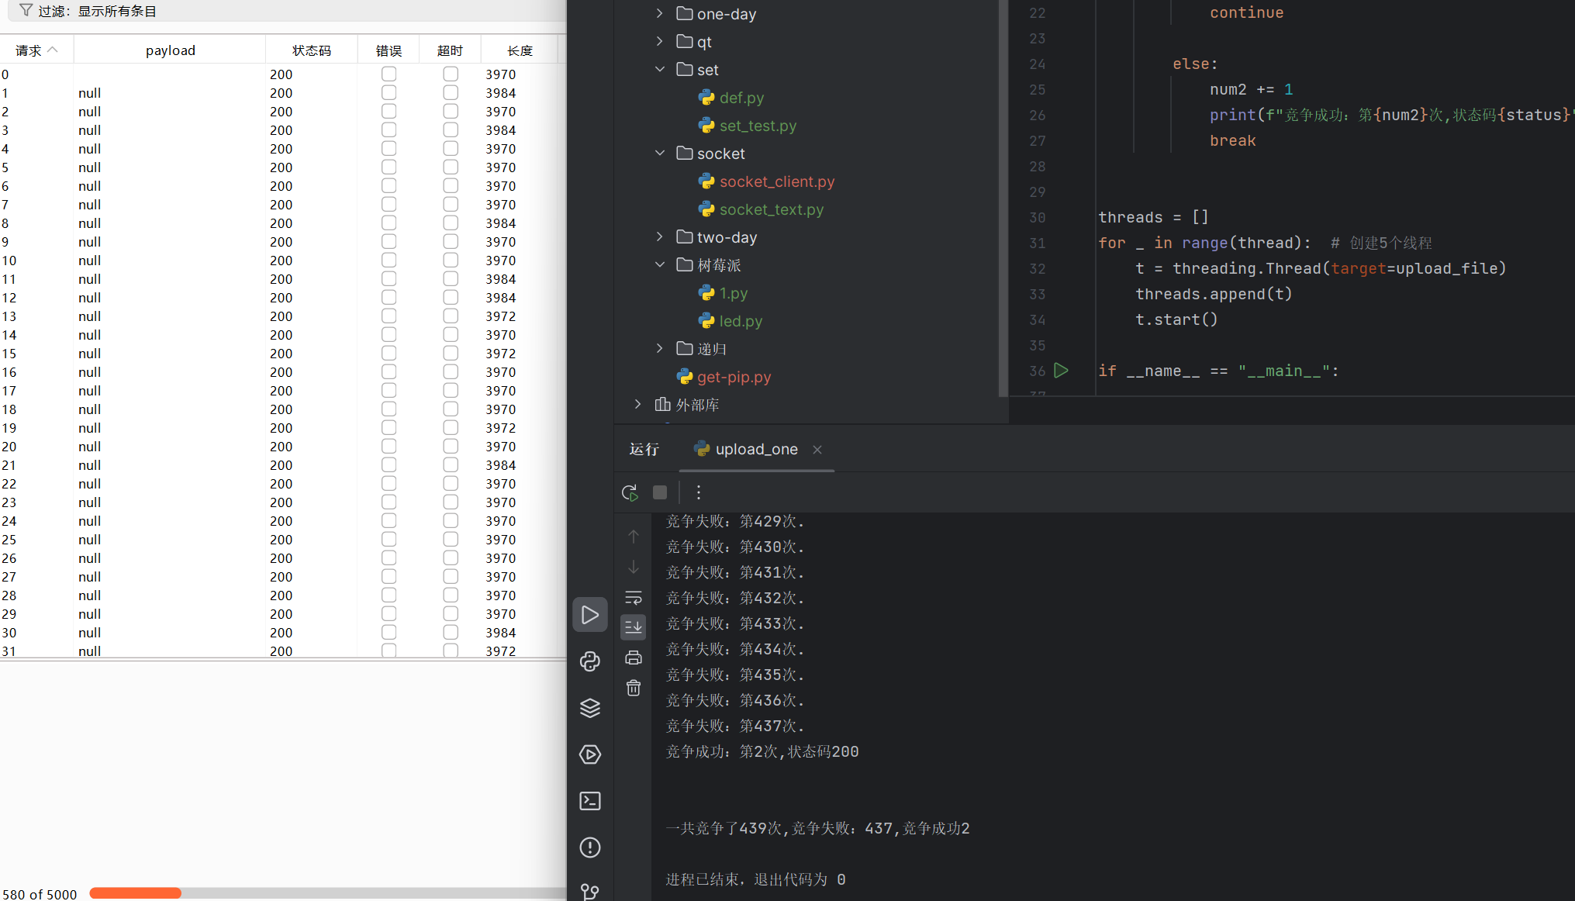
Task: Tick the 超时 checkbox for request 0
Action: click(451, 74)
